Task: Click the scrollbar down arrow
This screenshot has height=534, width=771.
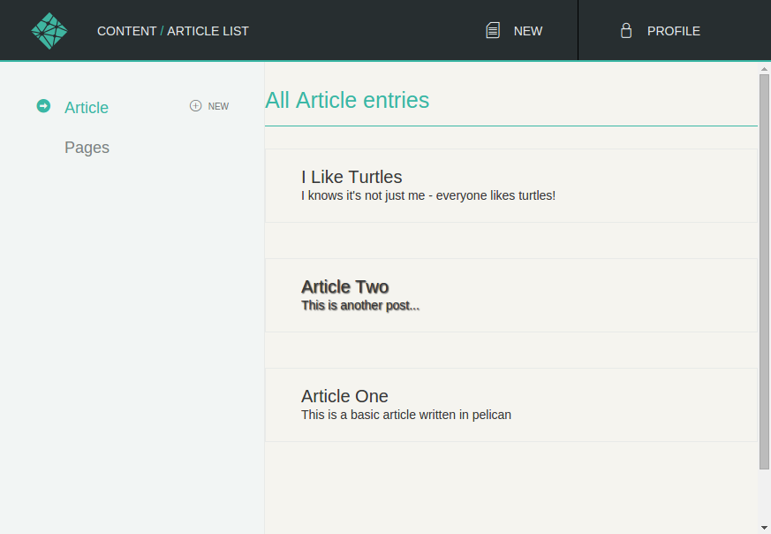Action: click(764, 527)
